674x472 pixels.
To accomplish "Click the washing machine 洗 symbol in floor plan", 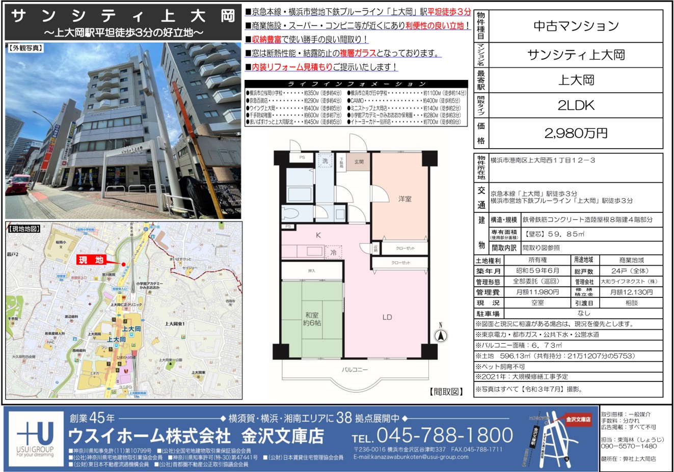I will (x=325, y=161).
